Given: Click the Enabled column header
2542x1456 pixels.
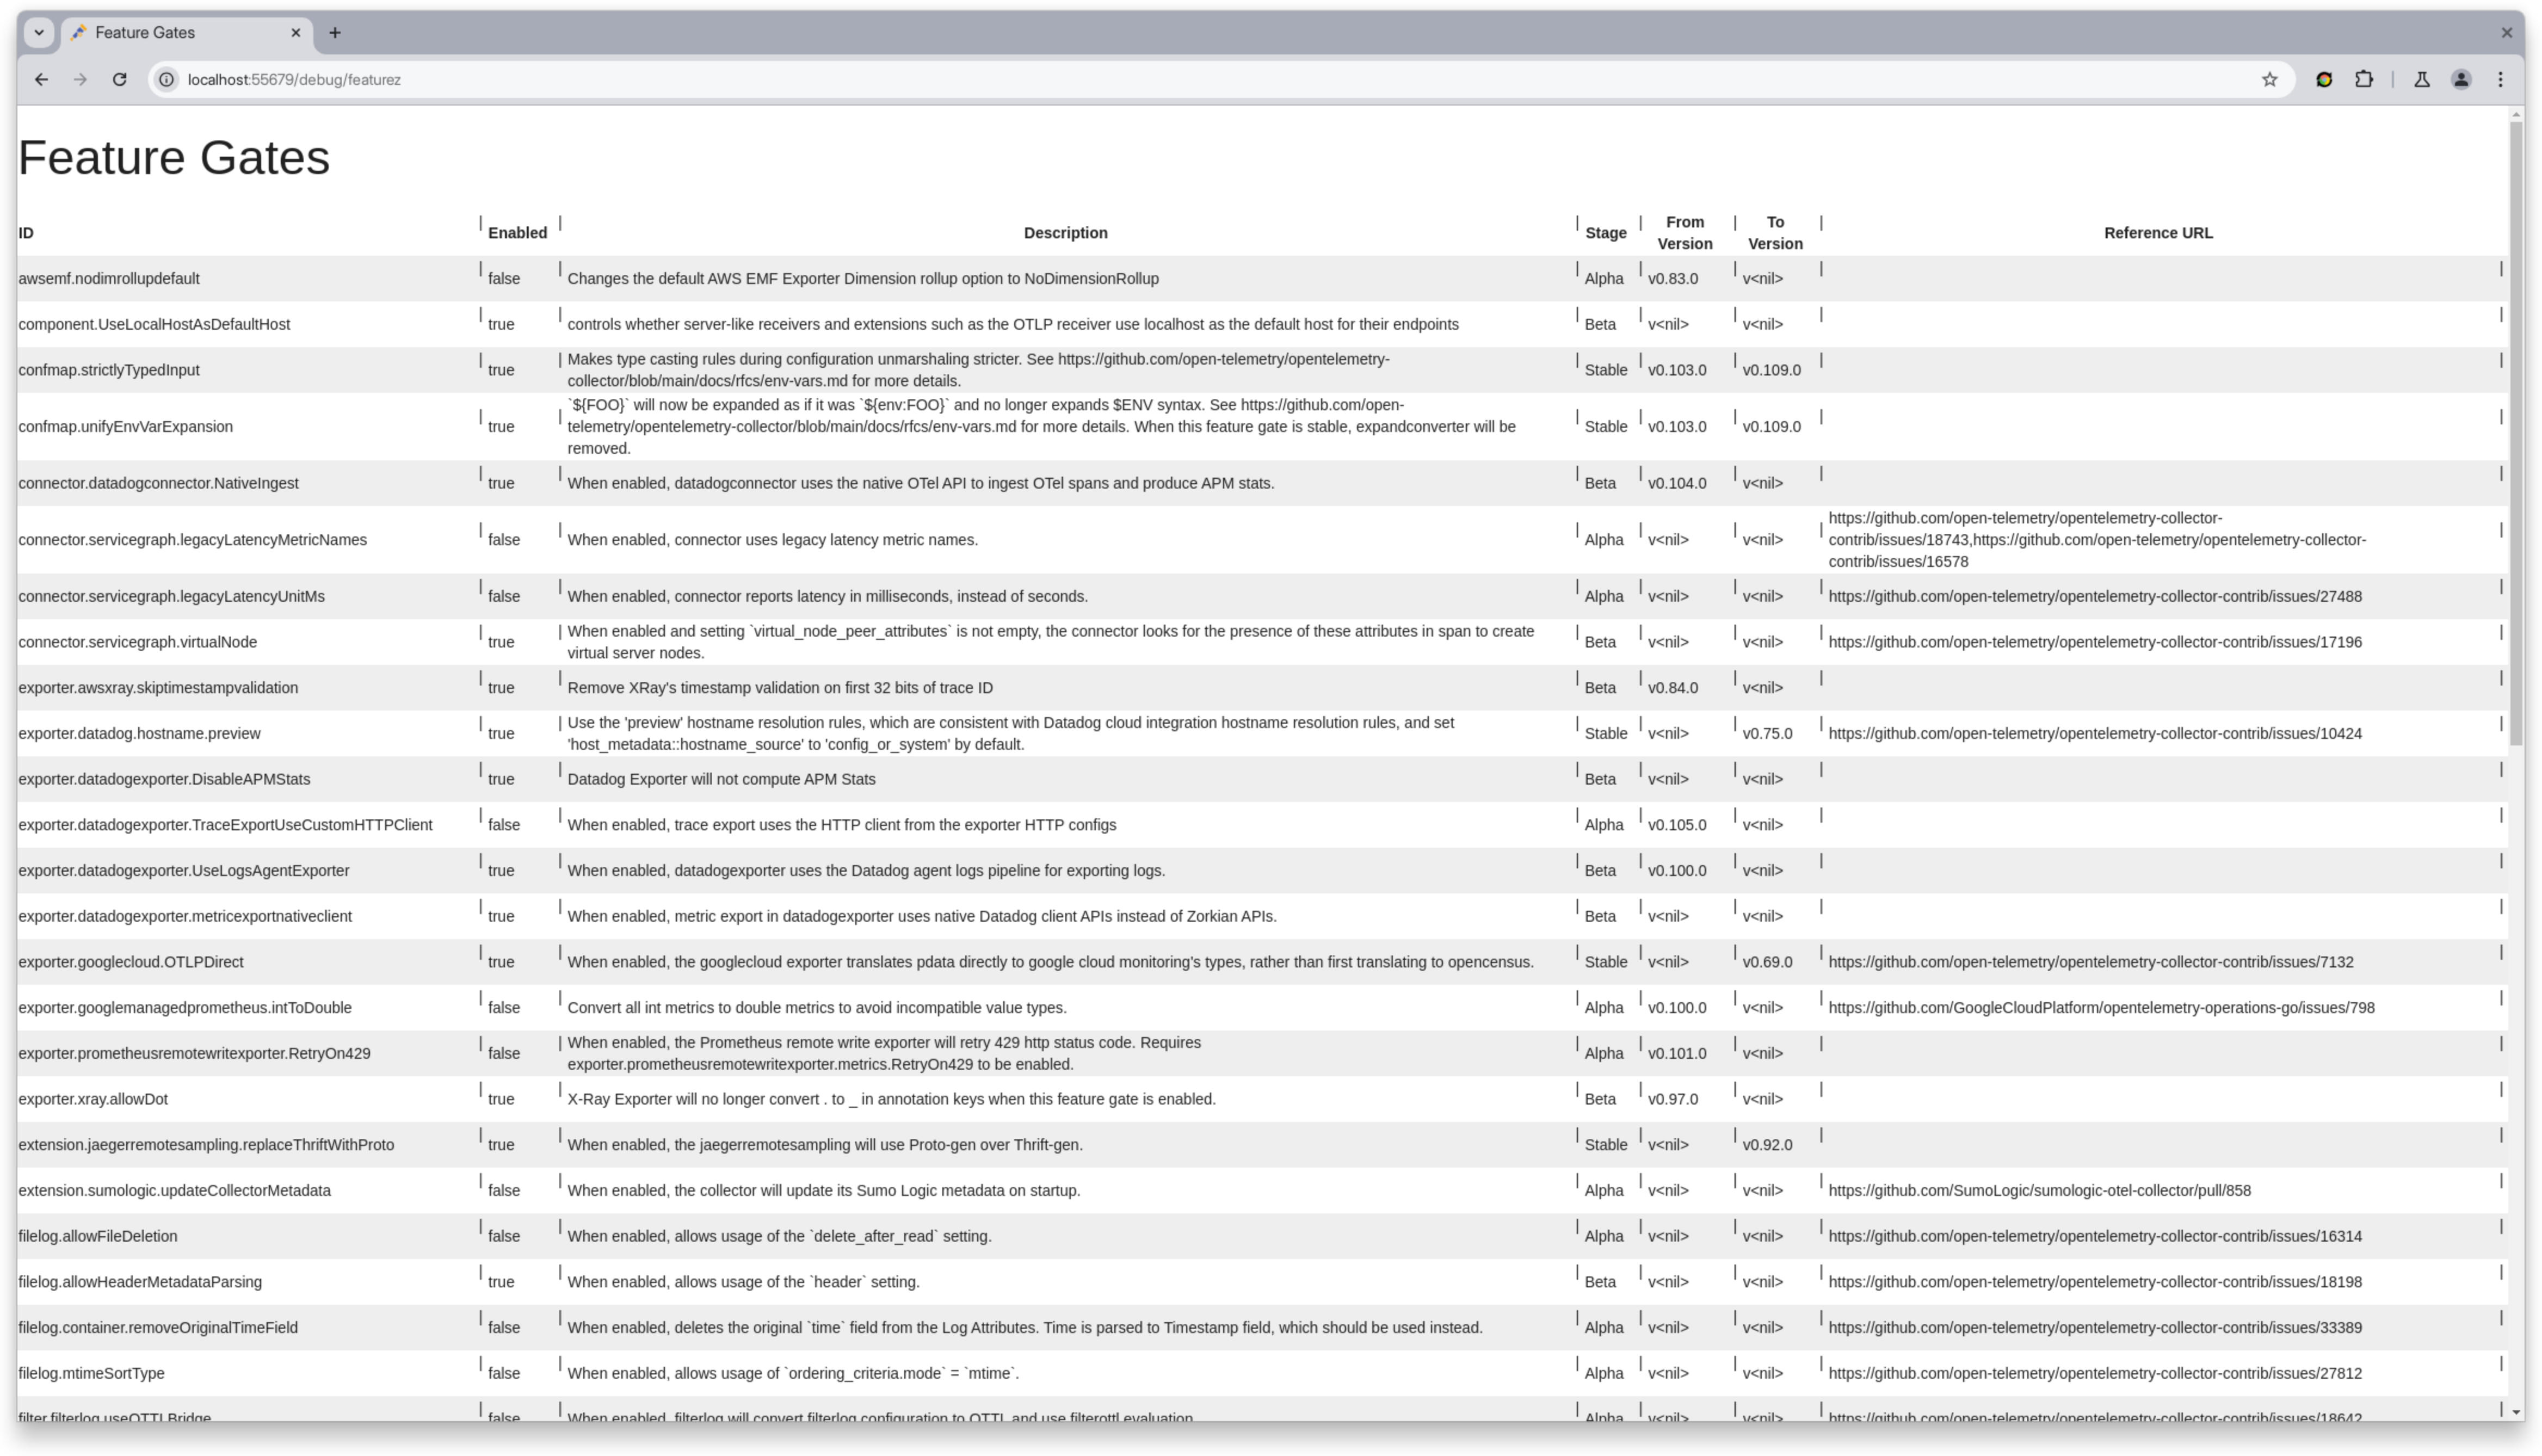Looking at the screenshot, I should pyautogui.click(x=517, y=233).
